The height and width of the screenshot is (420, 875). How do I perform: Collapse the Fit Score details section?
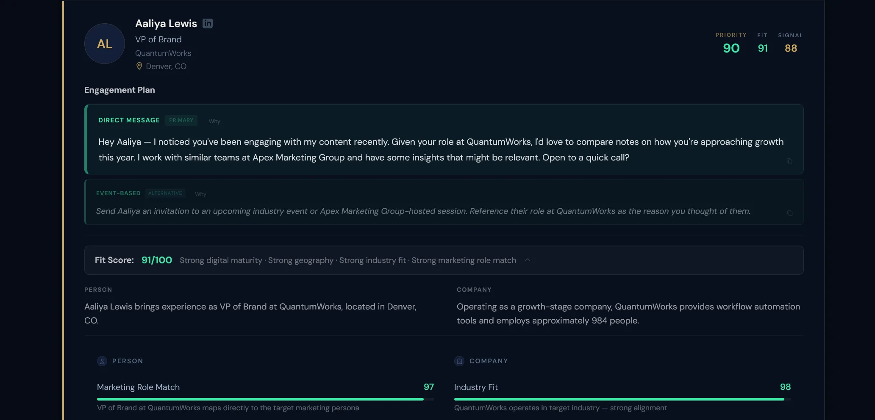(x=528, y=260)
